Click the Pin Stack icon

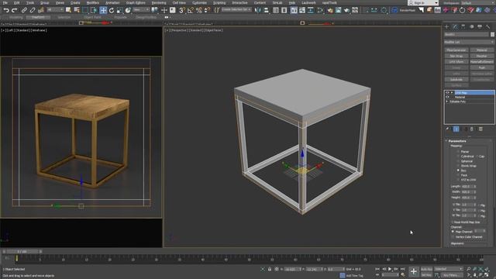pos(447,129)
